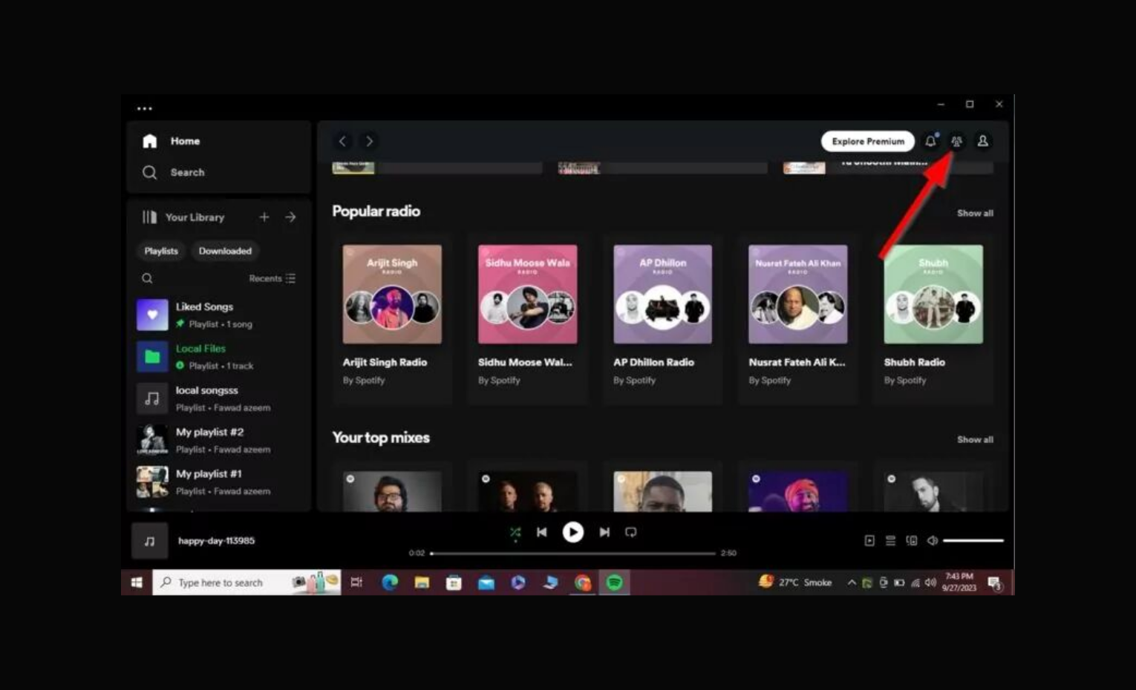1136x690 pixels.
Task: Filter library by Downloaded
Action: pos(225,251)
